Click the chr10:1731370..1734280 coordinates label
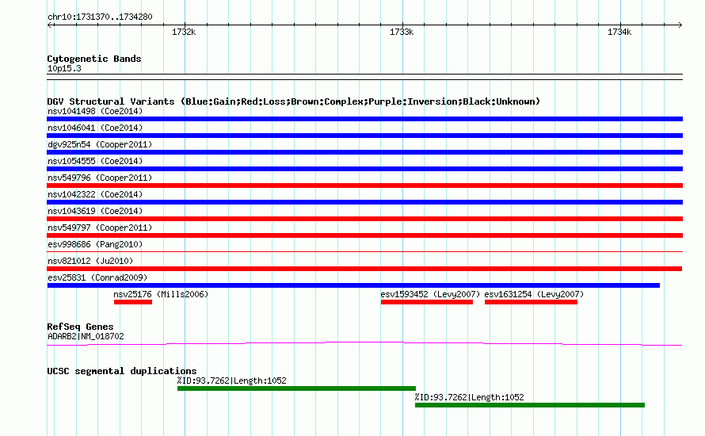The width and height of the screenshot is (705, 436). [100, 17]
